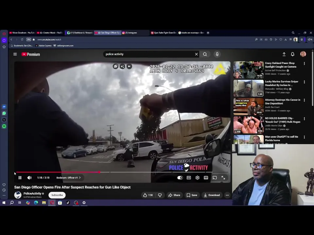Viewport: 314px width, 235px height.
Task: Switch to the 'Creator Music - YouTube' tab
Action: click(50, 33)
